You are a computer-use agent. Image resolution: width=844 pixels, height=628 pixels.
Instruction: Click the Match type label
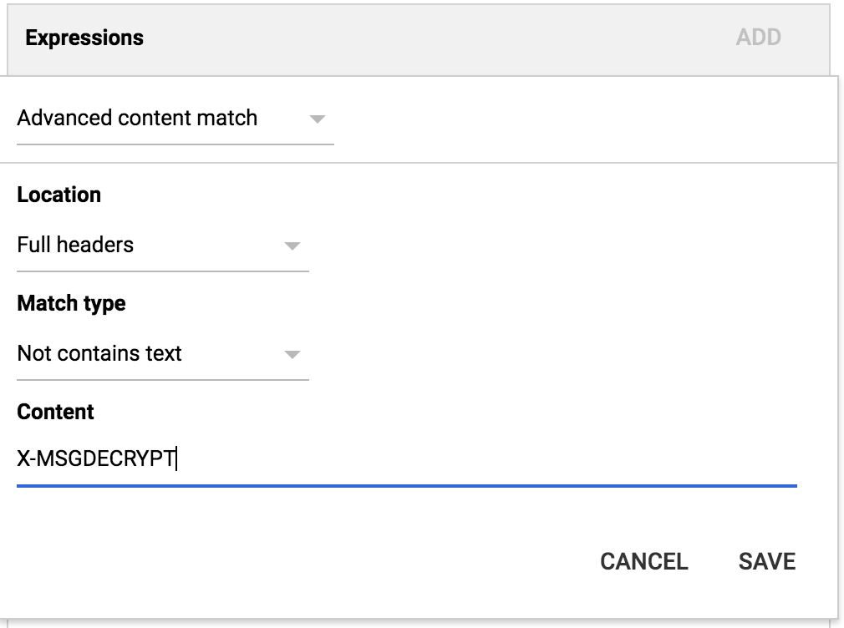point(71,303)
